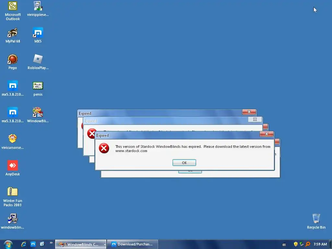Screen dimensions: 332x249
Task: Close the greyed-title Expired dialog
Action: (x=255, y=119)
